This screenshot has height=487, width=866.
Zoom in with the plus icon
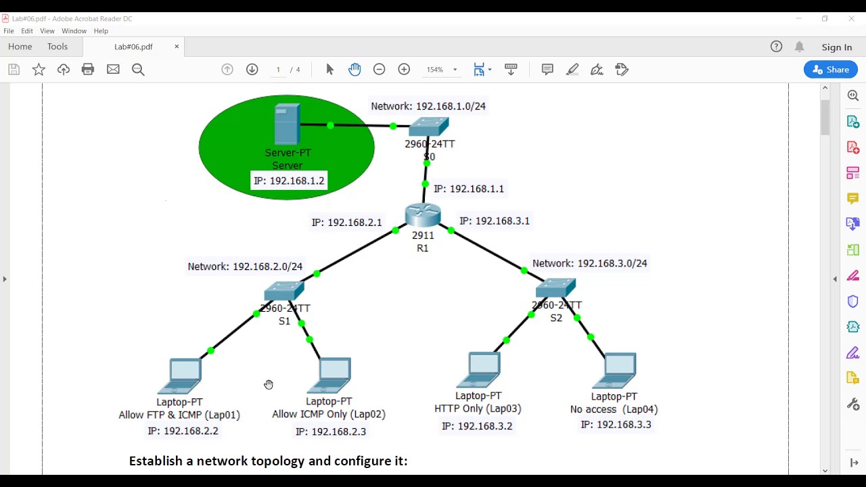[x=404, y=69]
